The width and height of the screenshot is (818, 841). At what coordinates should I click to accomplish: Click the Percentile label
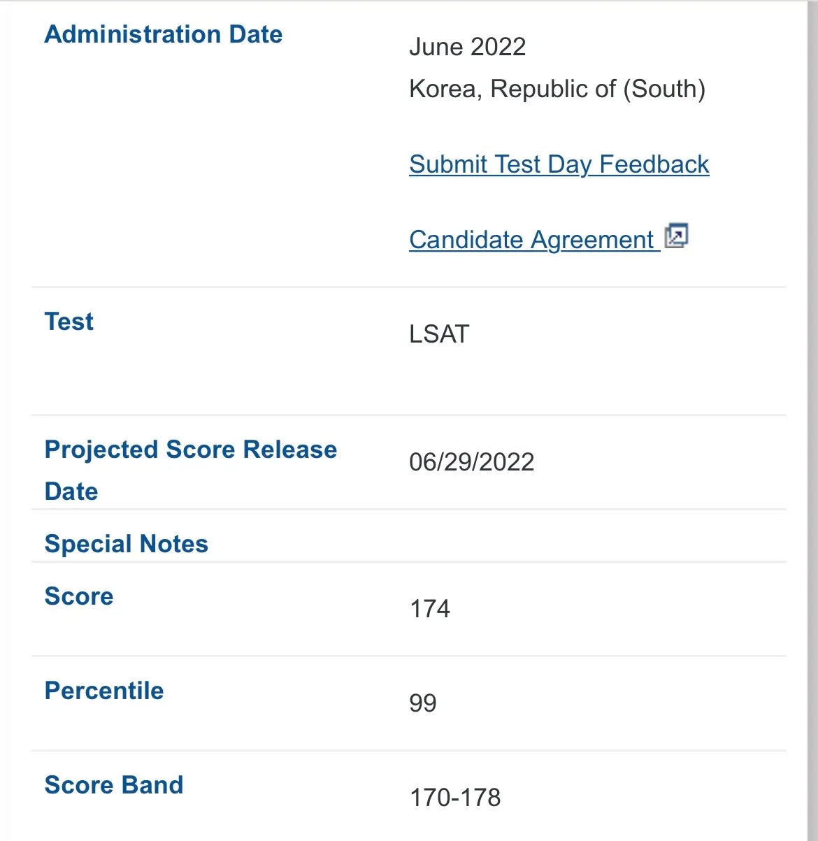pyautogui.click(x=103, y=691)
